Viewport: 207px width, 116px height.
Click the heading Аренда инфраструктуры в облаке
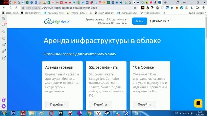pos(102,41)
